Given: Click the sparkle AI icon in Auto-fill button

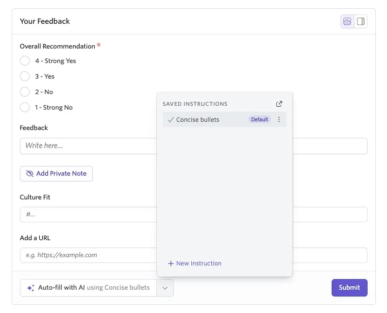Looking at the screenshot, I should click(31, 288).
